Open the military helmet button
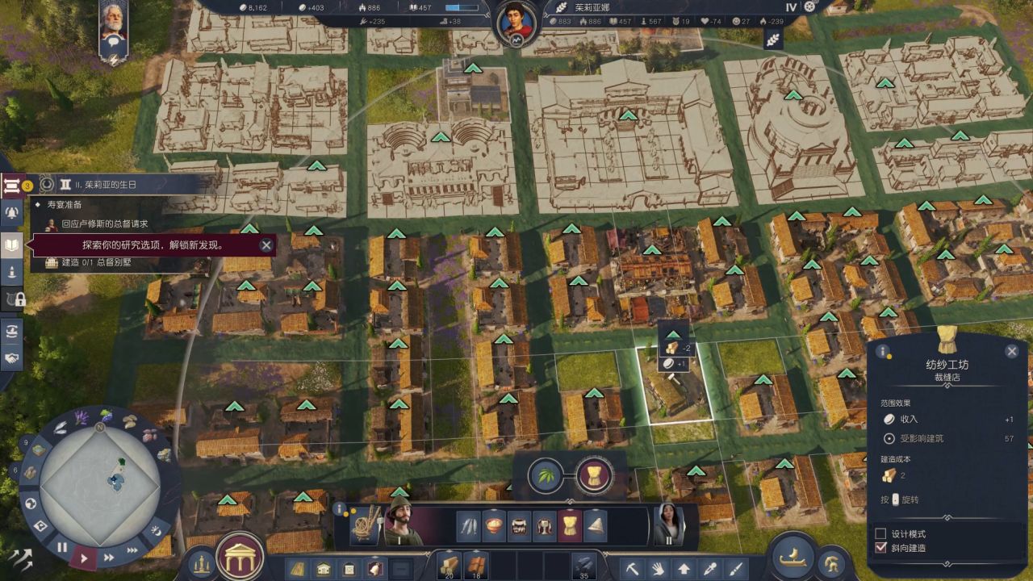This screenshot has width=1033, height=581. click(x=831, y=562)
